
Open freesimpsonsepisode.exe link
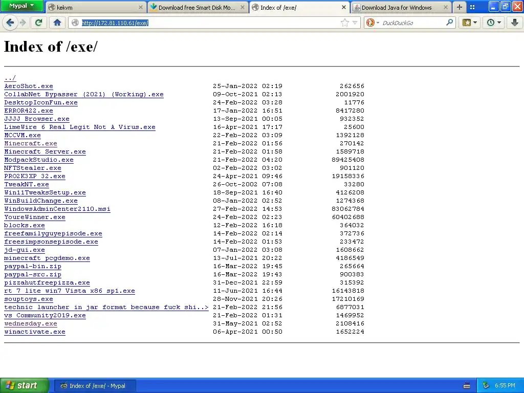(51, 242)
